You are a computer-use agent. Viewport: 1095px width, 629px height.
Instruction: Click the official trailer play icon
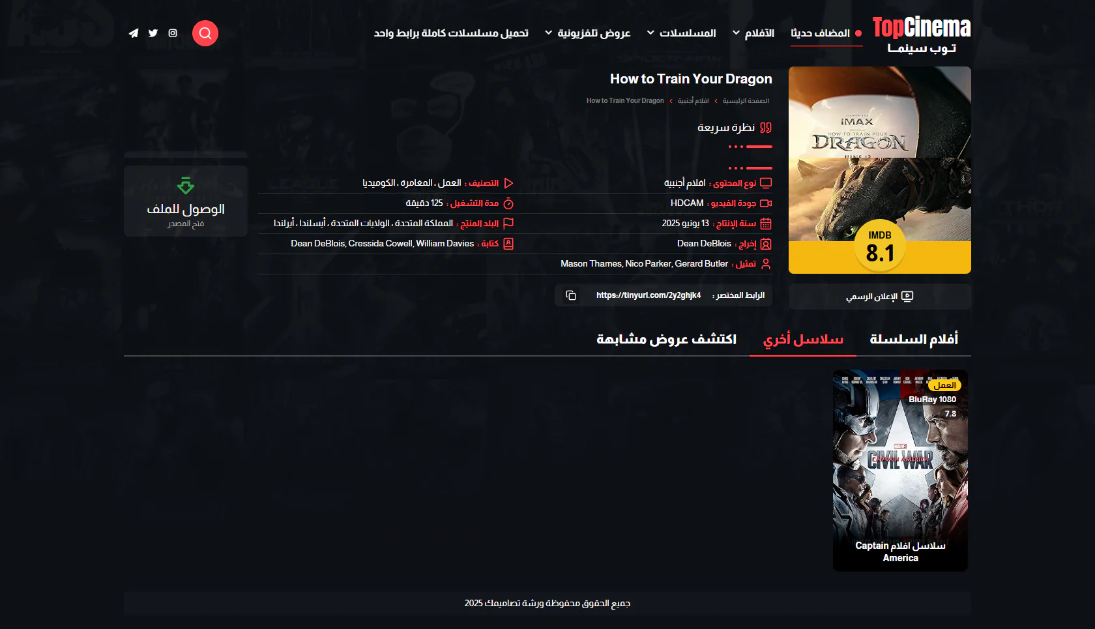[x=907, y=297]
